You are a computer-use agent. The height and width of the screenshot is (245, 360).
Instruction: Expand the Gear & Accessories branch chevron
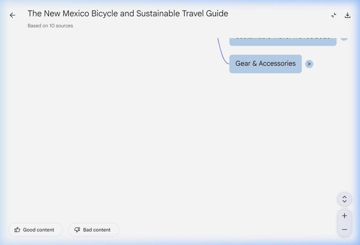309,64
